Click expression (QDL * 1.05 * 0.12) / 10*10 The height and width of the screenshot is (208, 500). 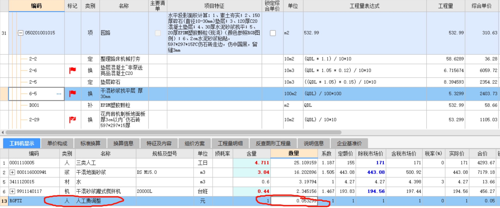[x=338, y=71]
